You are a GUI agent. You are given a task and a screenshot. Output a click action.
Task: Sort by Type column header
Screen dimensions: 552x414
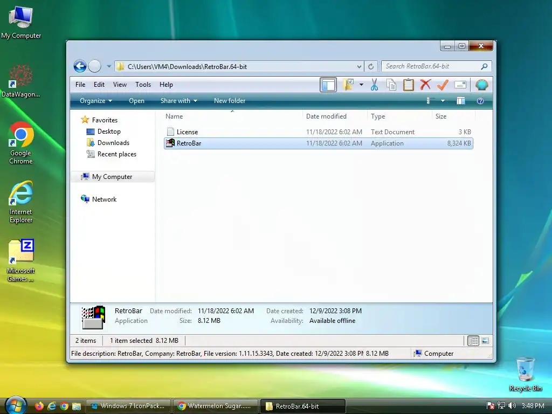[399, 116]
